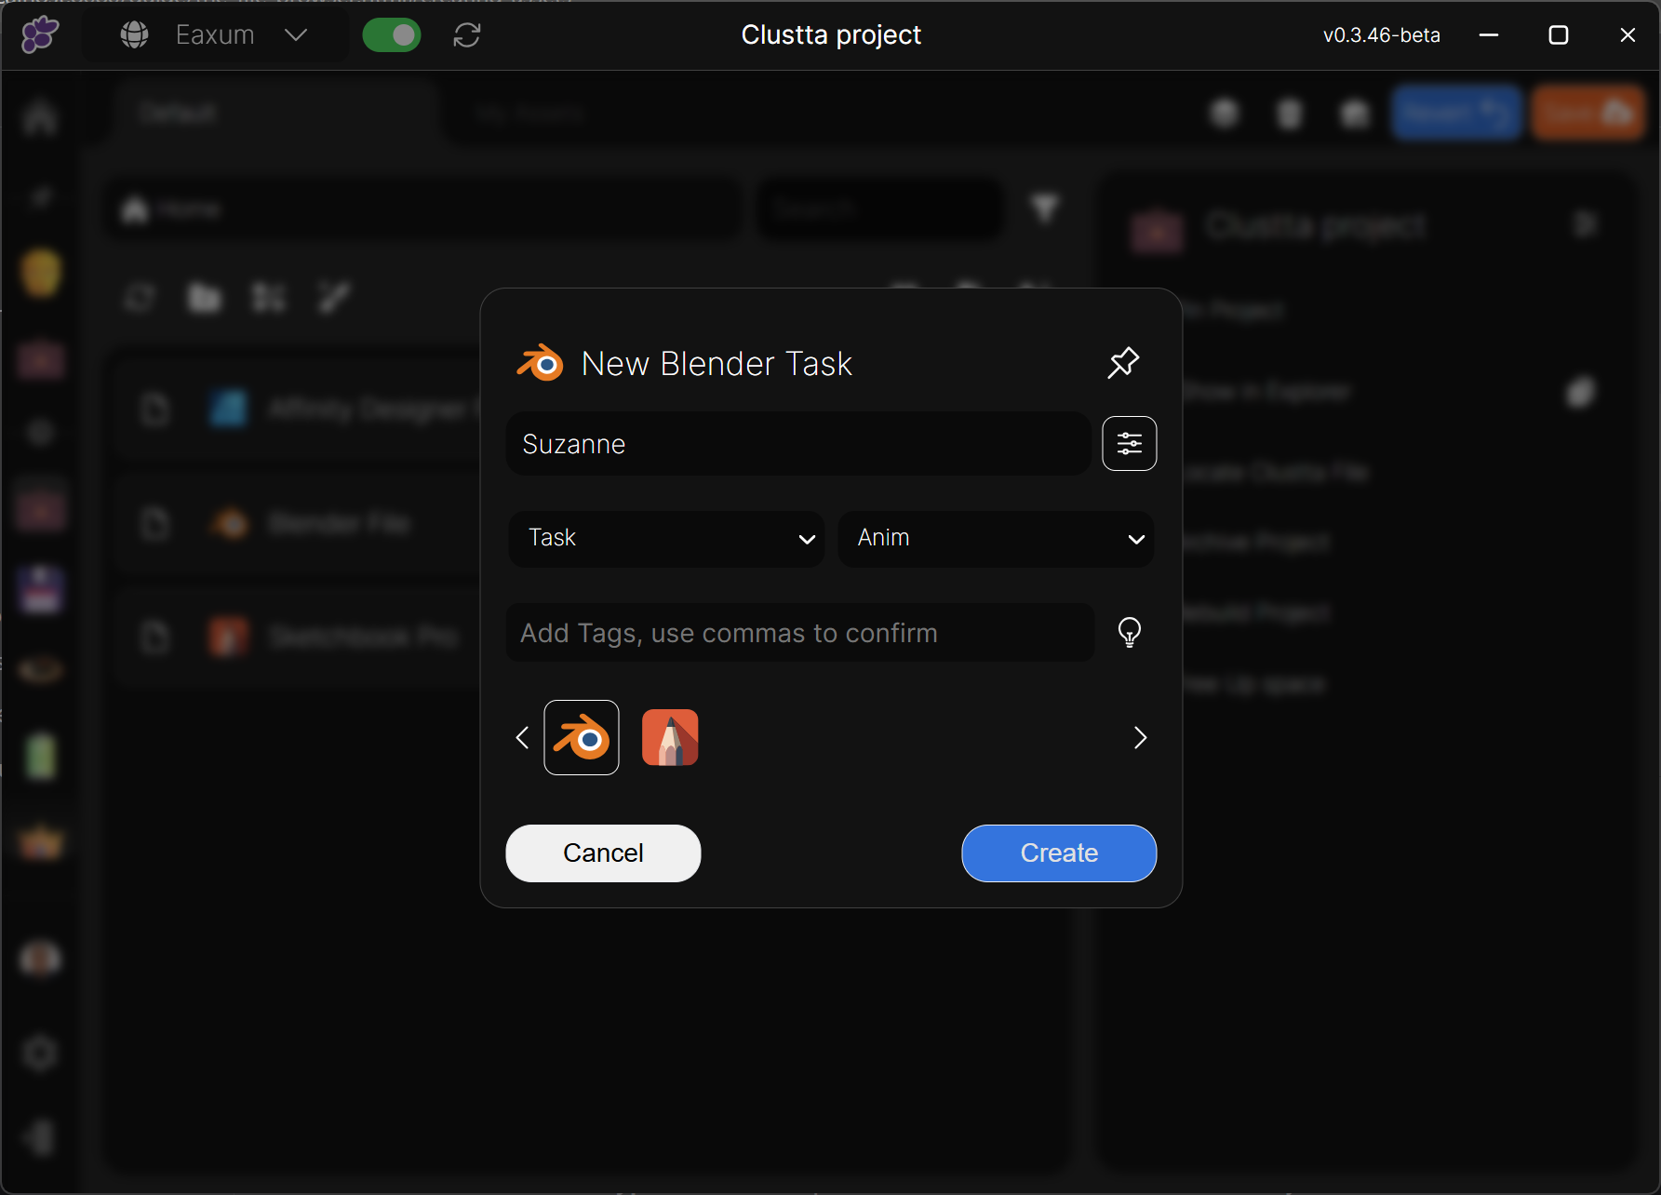Create the Blender task

(1059, 853)
